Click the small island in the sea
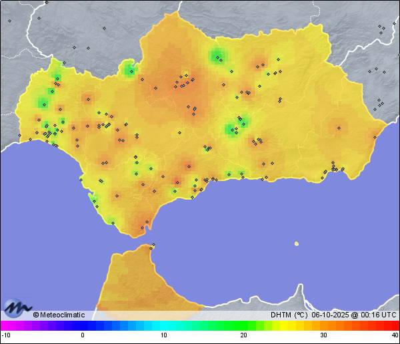Image resolution: width=400 pixels, height=344 pixels. tap(296, 244)
